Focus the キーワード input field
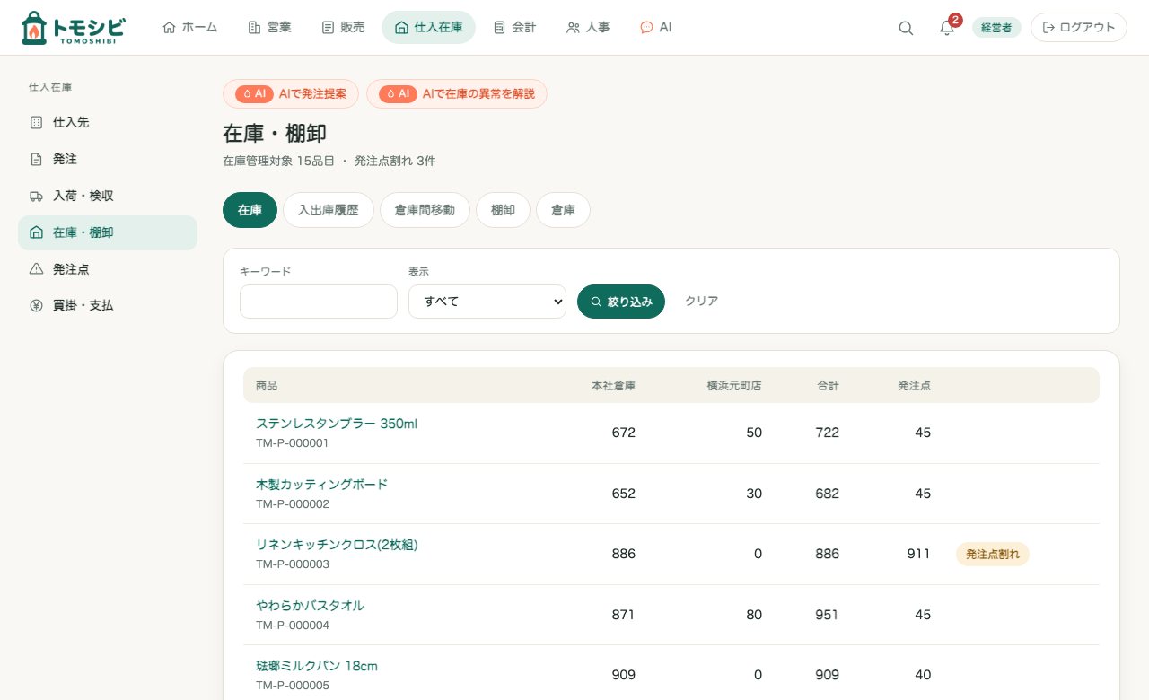This screenshot has height=700, width=1149. [319, 302]
